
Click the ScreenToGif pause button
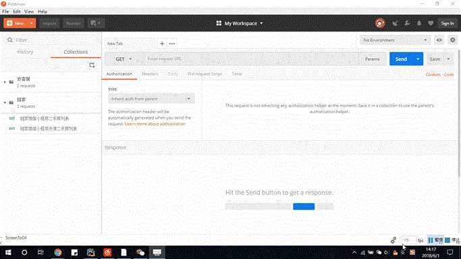point(435,240)
